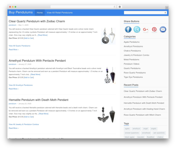The image size is (176, 149).
Task: Add Clear Quartz Zodiac pendulum to cart
Action: click(29, 38)
